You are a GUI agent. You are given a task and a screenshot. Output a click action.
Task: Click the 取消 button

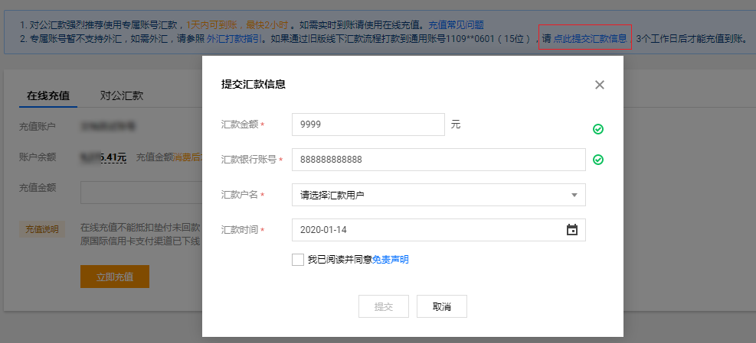[x=442, y=306]
